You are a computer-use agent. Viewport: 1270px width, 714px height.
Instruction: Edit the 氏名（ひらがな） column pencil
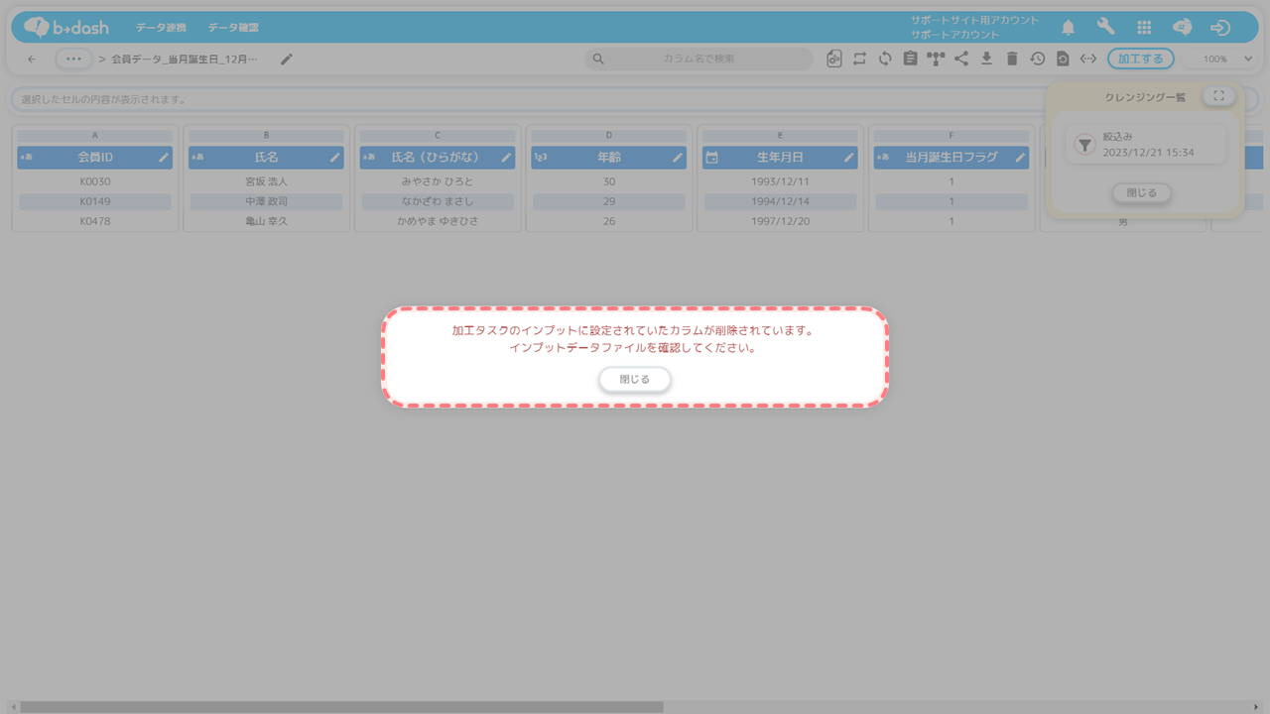coord(506,157)
